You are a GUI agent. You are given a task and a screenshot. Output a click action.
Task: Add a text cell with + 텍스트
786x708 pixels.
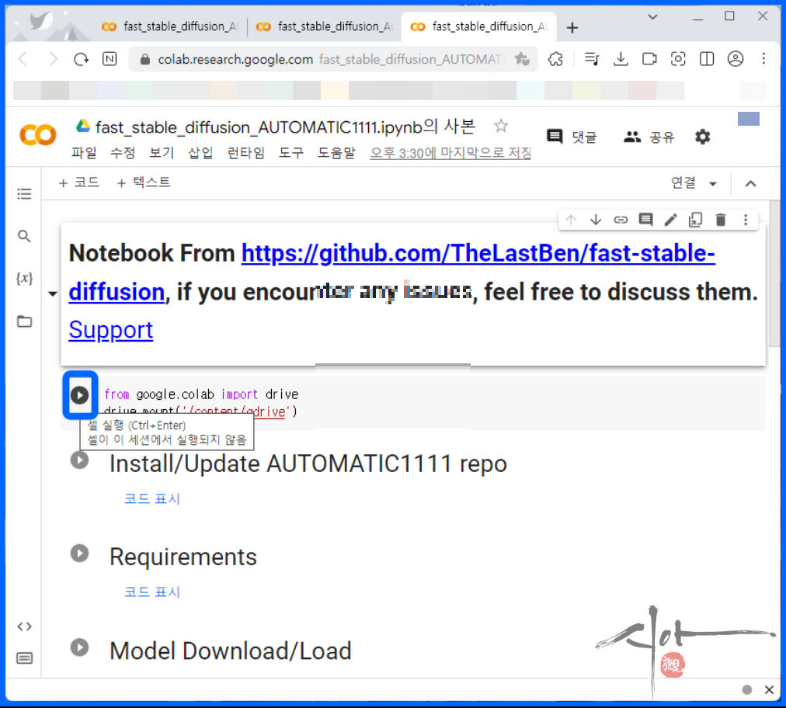click(144, 182)
